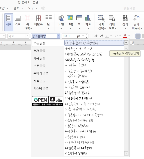Screen dimensions: 144x159
Task: Toggle underline 가 formatting
Action: pyautogui.click(x=107, y=36)
